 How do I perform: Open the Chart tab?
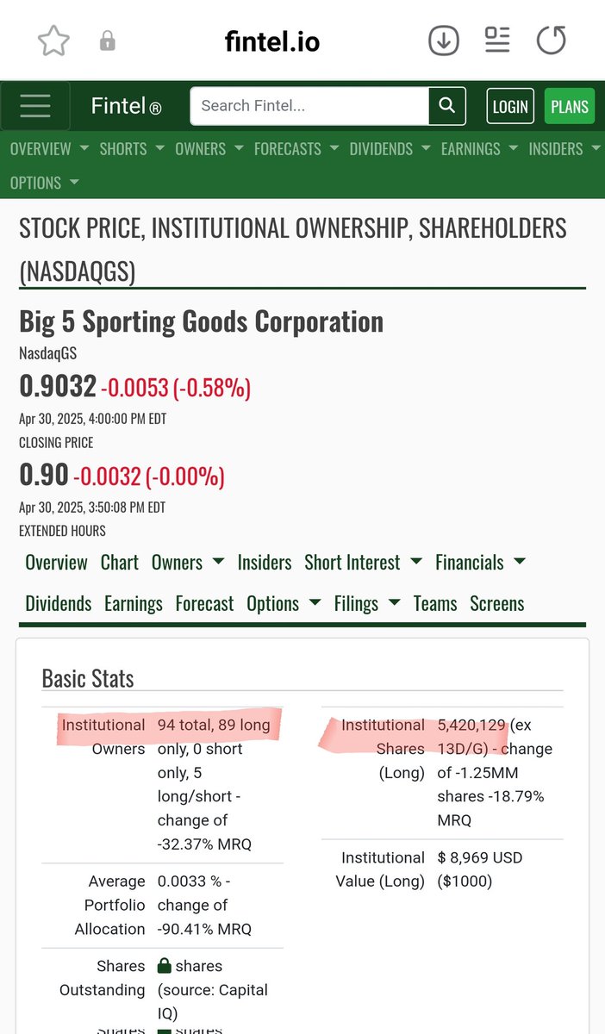pyautogui.click(x=119, y=563)
